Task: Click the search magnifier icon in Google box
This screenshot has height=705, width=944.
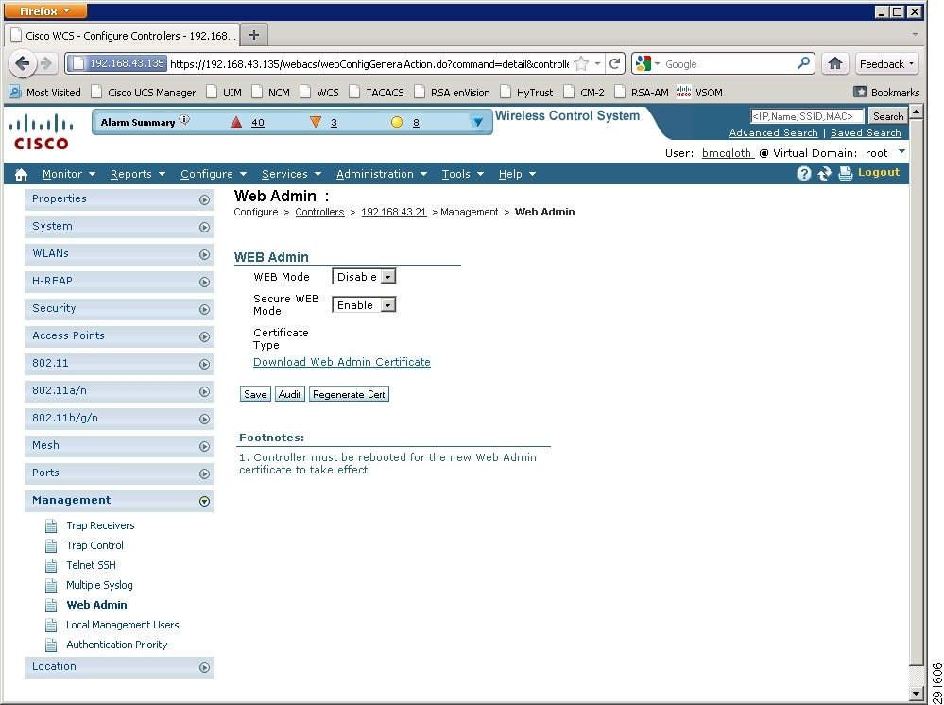Action: (803, 62)
